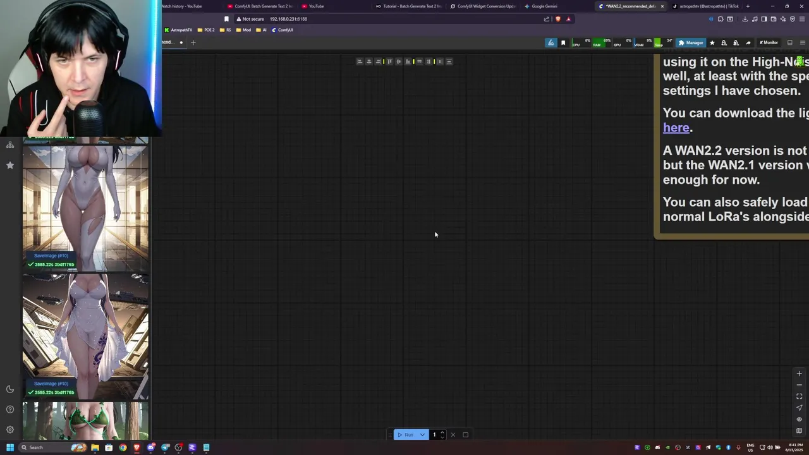Open the ComfyUI bookmark
This screenshot has height=455, width=809.
click(282, 30)
